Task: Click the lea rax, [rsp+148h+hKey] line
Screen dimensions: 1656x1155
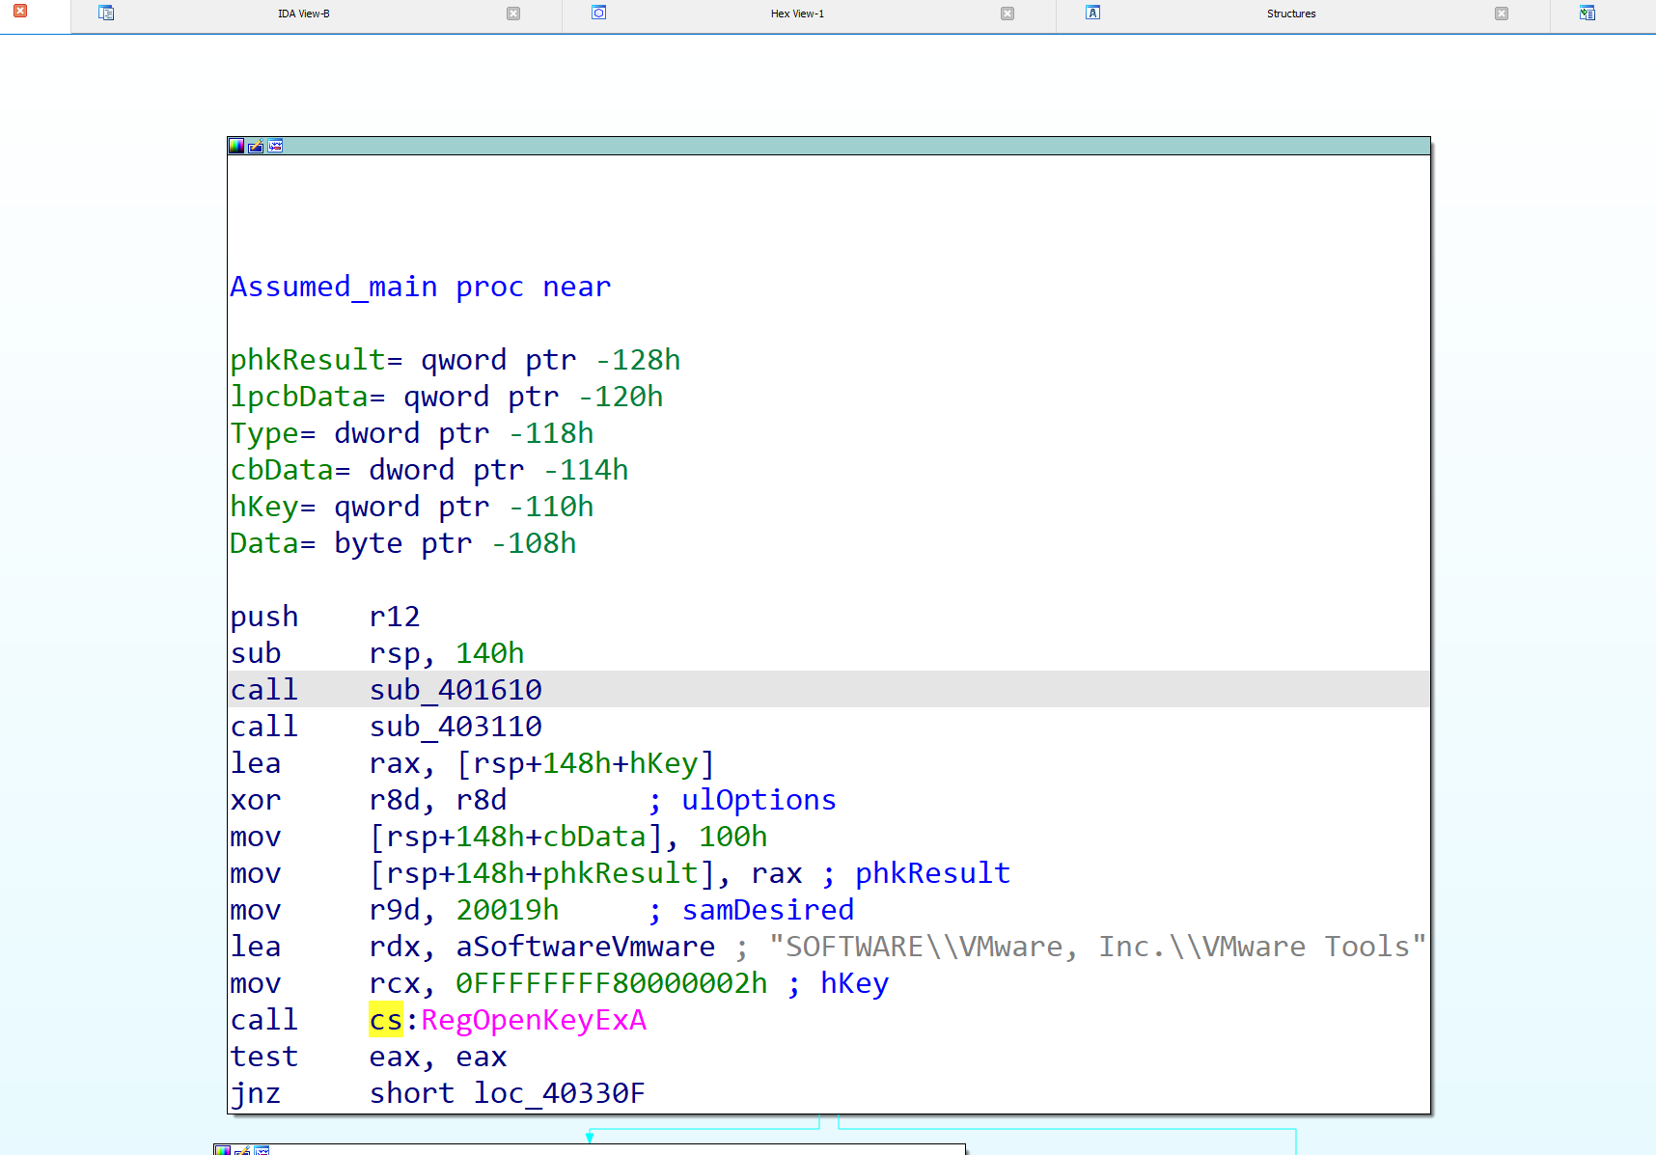Action: (472, 763)
